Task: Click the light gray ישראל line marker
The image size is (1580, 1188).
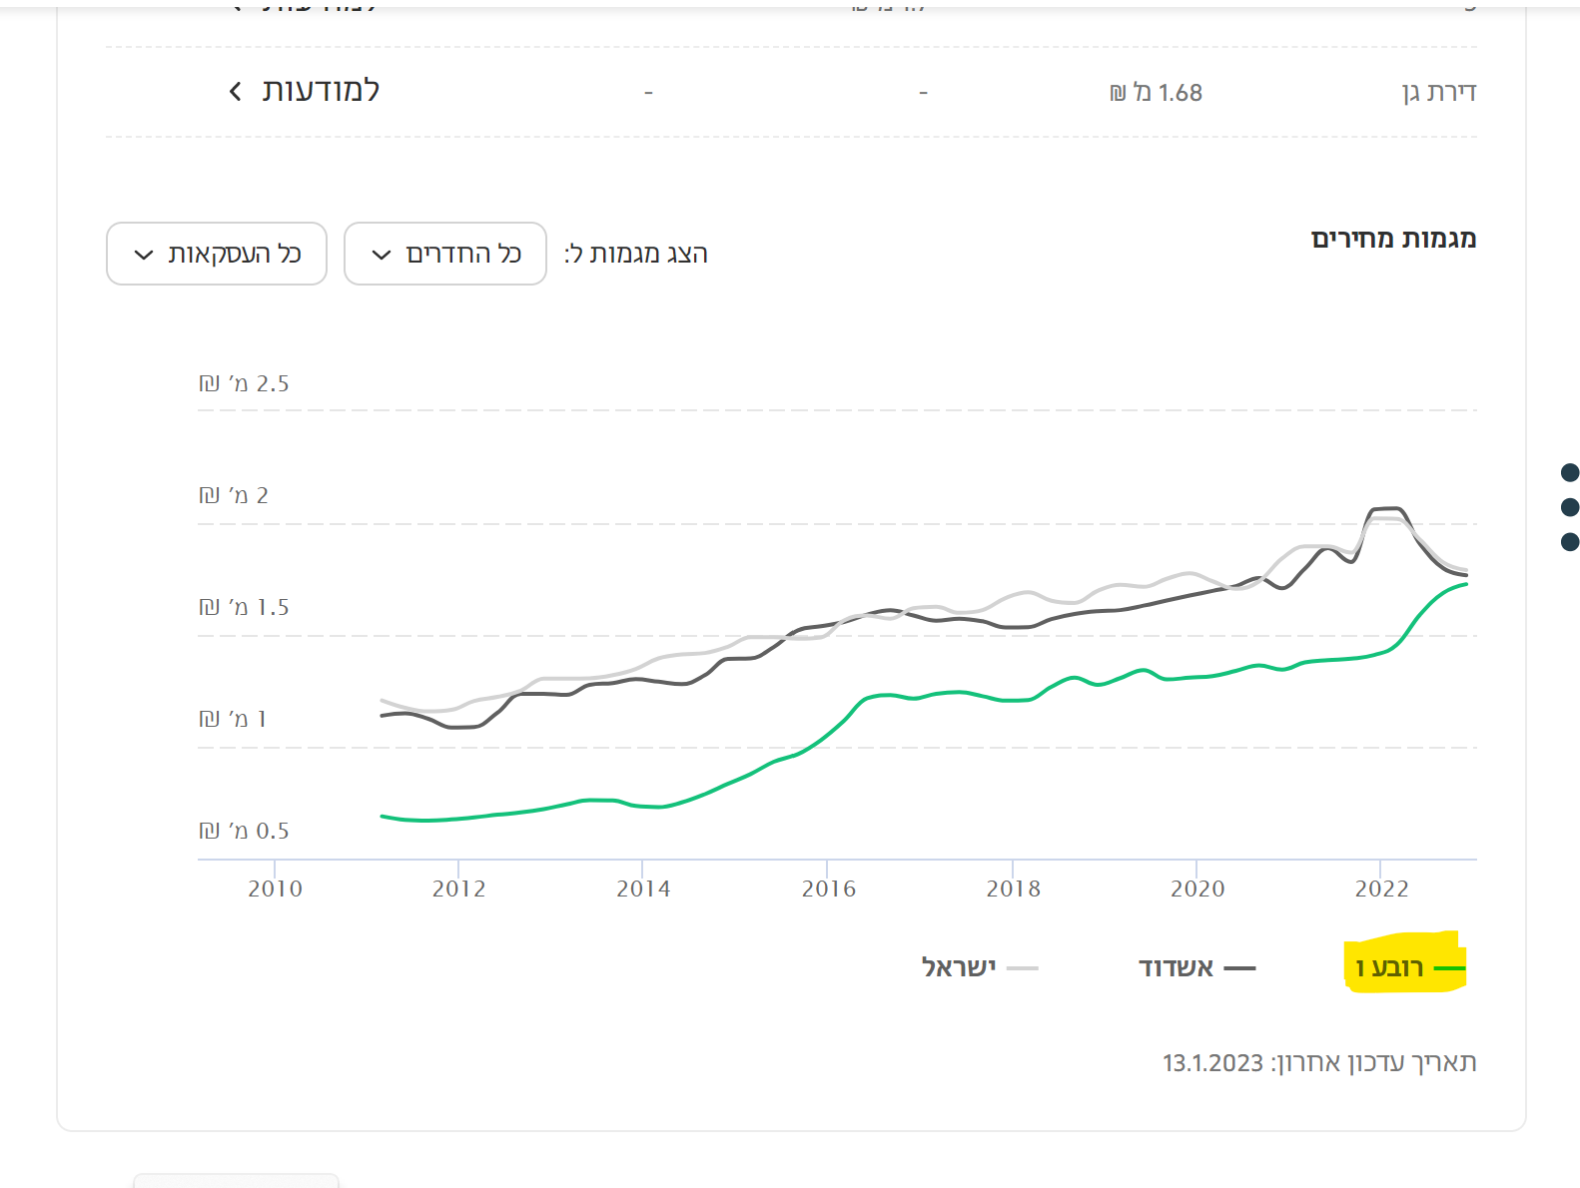Action: [x=1023, y=968]
